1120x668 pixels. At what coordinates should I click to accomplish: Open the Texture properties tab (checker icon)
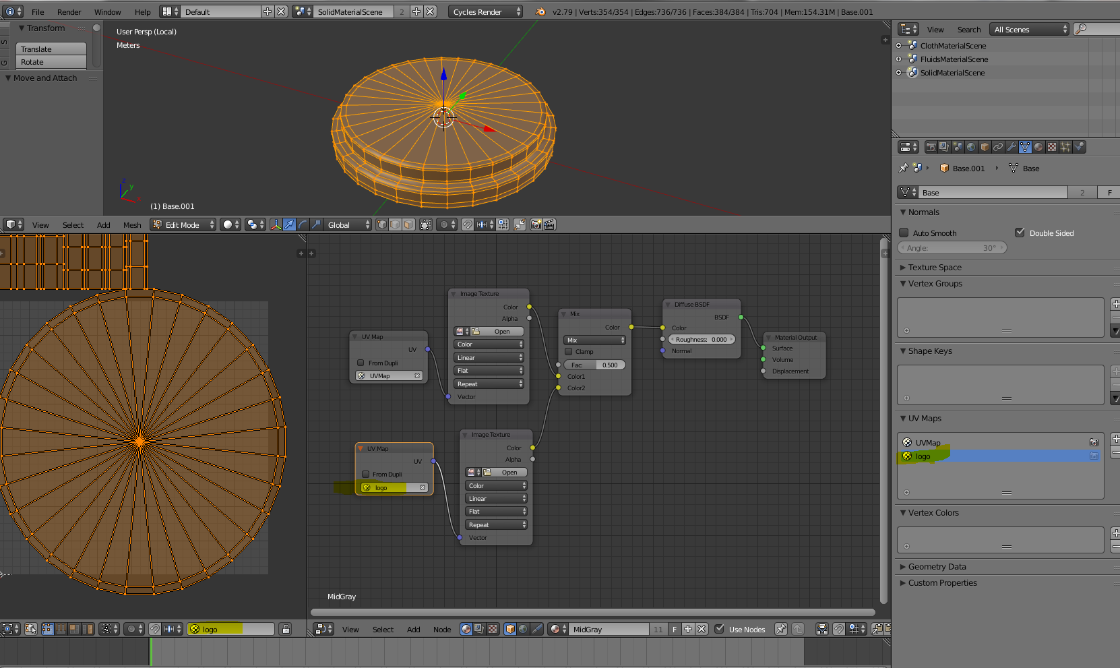(1052, 147)
